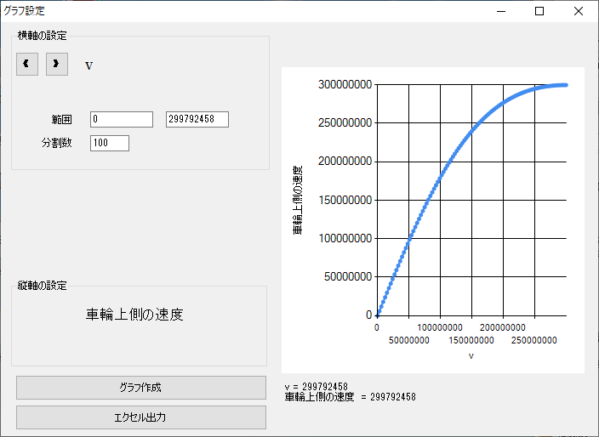Minimize the グラフ設定 window
This screenshot has width=599, height=437.
[499, 11]
